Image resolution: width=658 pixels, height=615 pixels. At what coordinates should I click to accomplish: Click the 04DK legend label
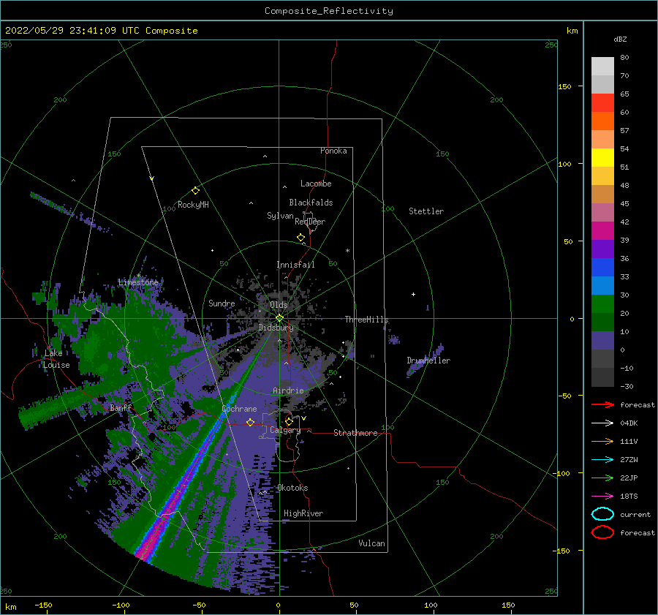(x=629, y=423)
